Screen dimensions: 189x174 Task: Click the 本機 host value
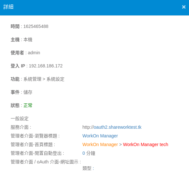28,39
